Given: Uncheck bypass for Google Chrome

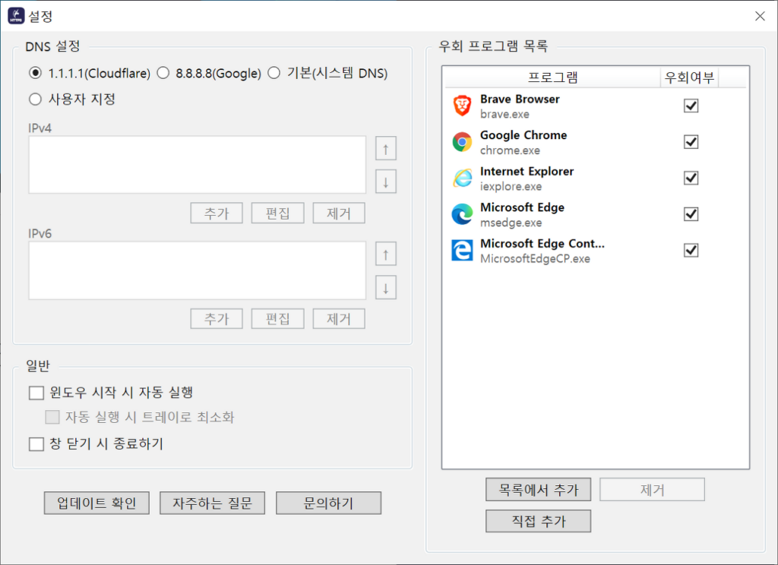Looking at the screenshot, I should point(691,142).
